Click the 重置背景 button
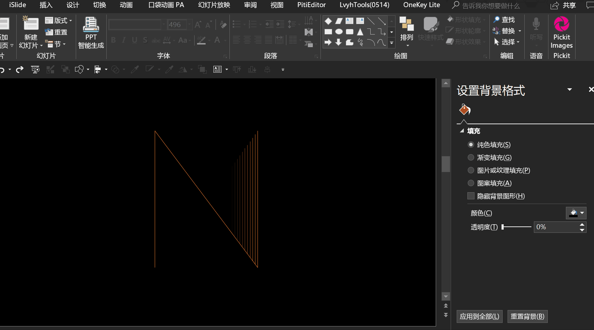 (x=527, y=316)
